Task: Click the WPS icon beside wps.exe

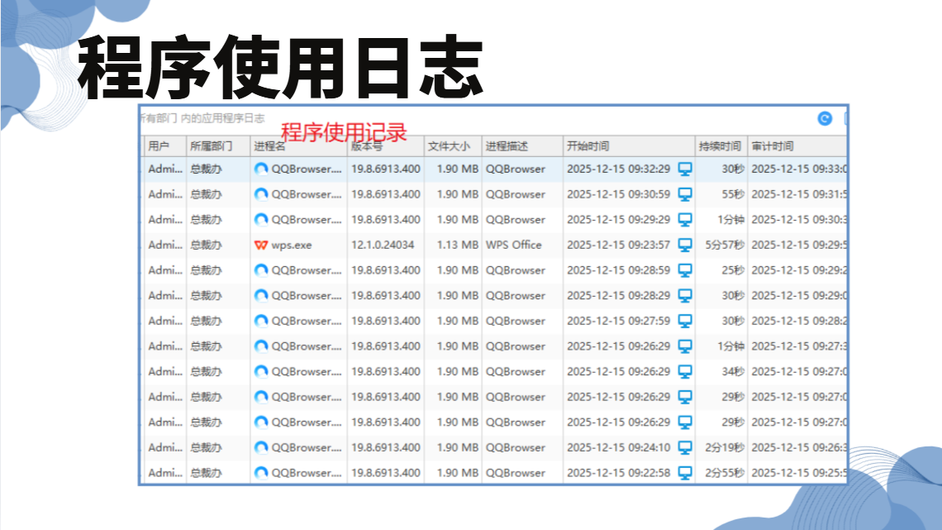Action: pyautogui.click(x=261, y=246)
